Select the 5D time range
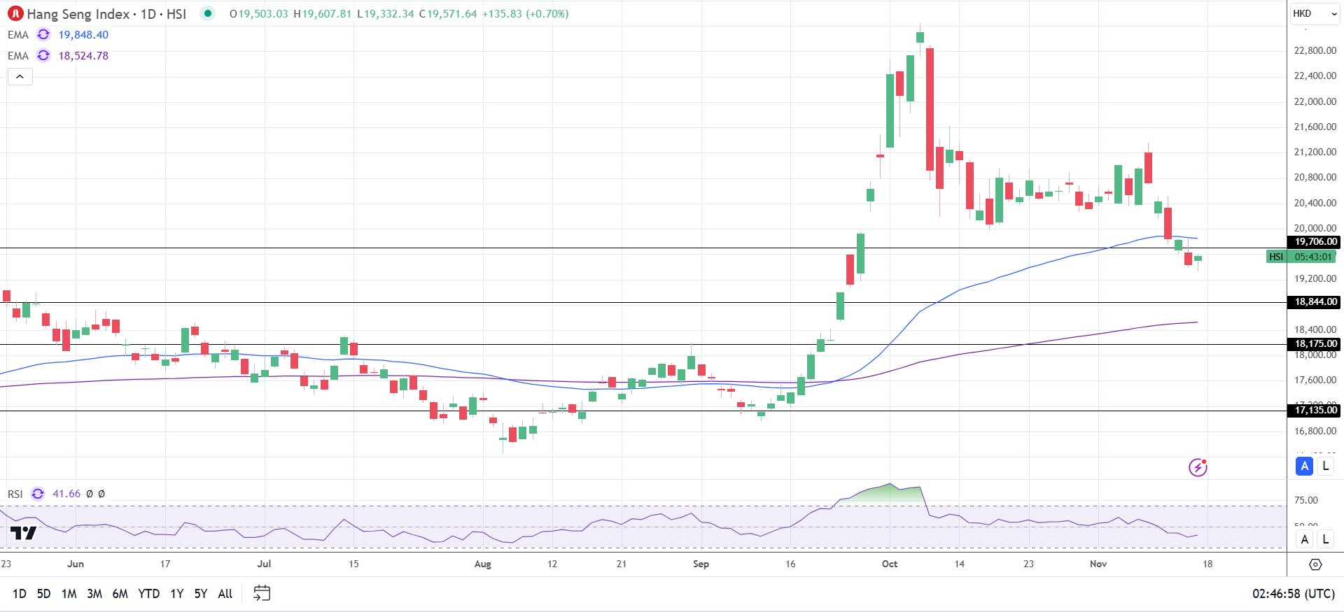Image resolution: width=1344 pixels, height=612 pixels. (43, 594)
